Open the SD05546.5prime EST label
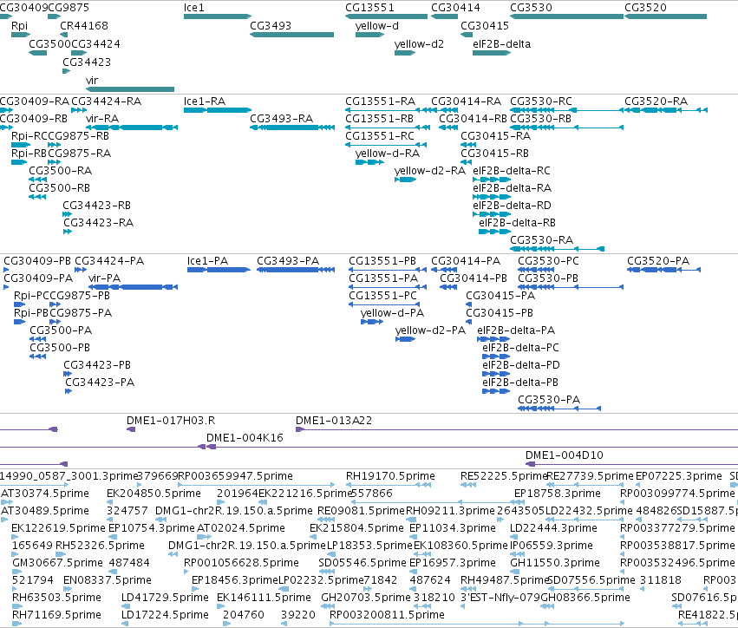Image resolution: width=738 pixels, height=628 pixels. click(x=362, y=563)
